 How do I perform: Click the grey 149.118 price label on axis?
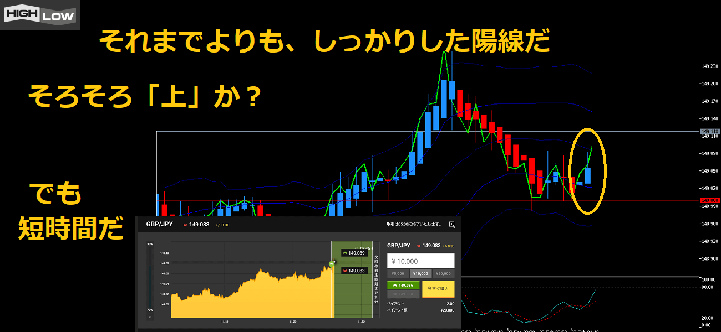point(710,131)
